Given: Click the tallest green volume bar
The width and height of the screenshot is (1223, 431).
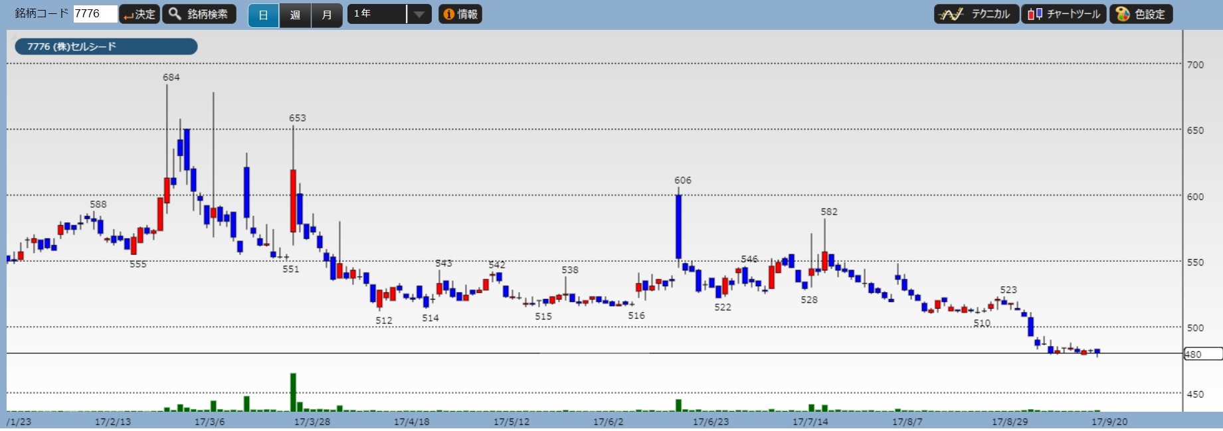Looking at the screenshot, I should click(293, 392).
